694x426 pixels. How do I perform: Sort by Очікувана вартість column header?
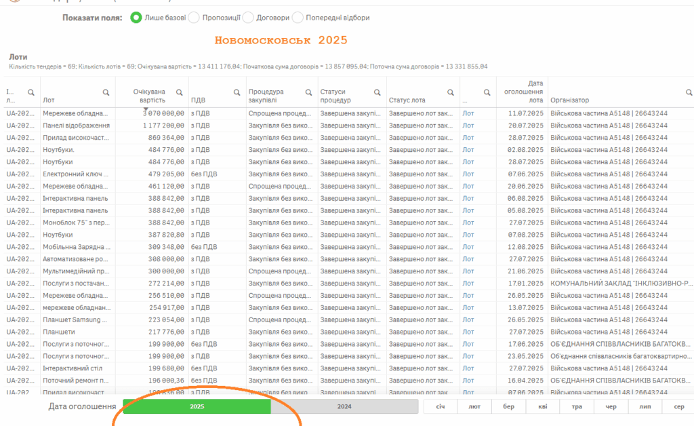point(148,96)
